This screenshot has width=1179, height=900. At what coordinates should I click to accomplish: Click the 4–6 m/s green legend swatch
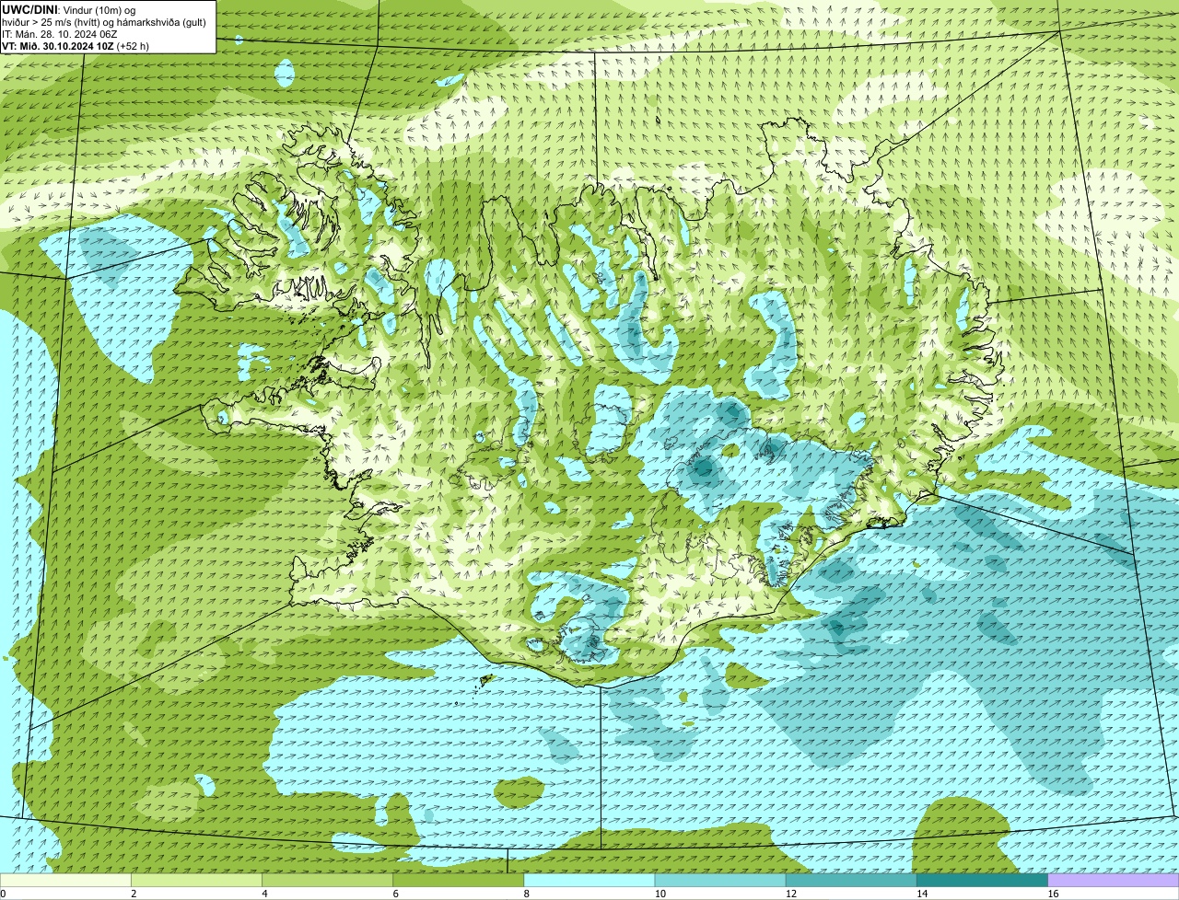click(328, 880)
